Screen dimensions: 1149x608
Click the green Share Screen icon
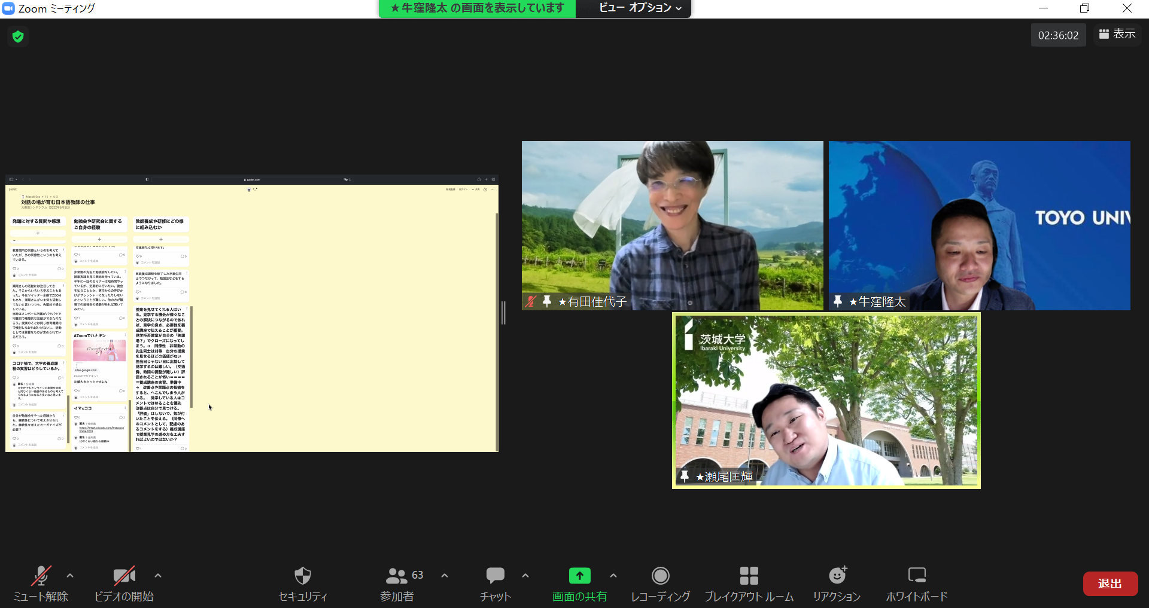pos(579,576)
